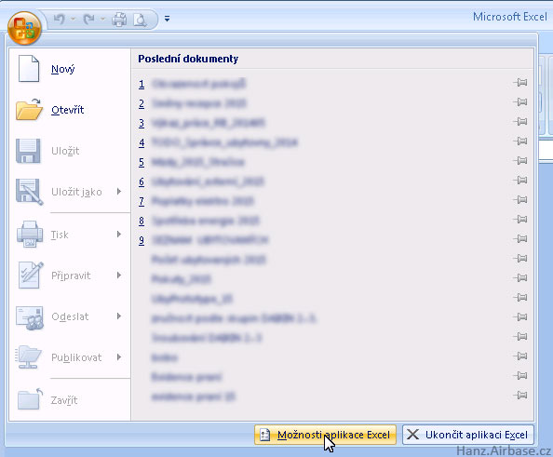Image resolution: width=553 pixels, height=457 pixels.
Task: Open Customize Quick Access Toolbar dropdown
Action: [168, 19]
